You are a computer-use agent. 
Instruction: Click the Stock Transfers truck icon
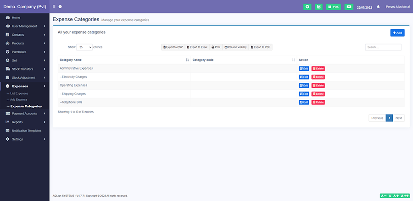click(x=8, y=69)
